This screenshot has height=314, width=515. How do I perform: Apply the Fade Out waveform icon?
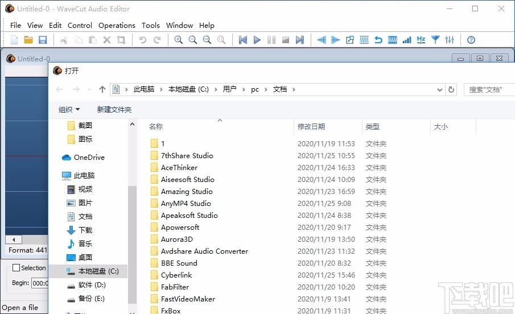(x=336, y=40)
